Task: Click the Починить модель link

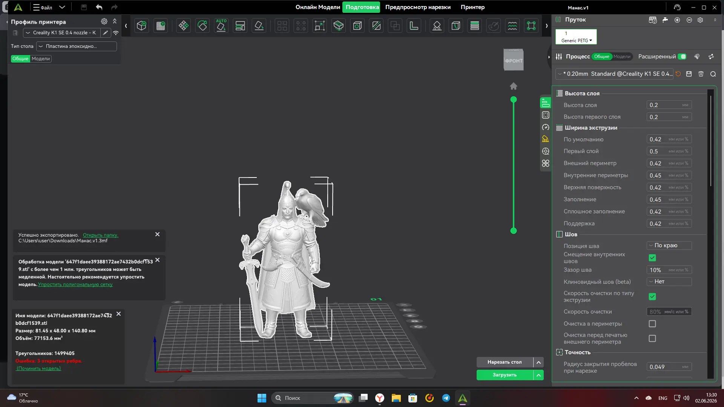Action: pyautogui.click(x=38, y=369)
